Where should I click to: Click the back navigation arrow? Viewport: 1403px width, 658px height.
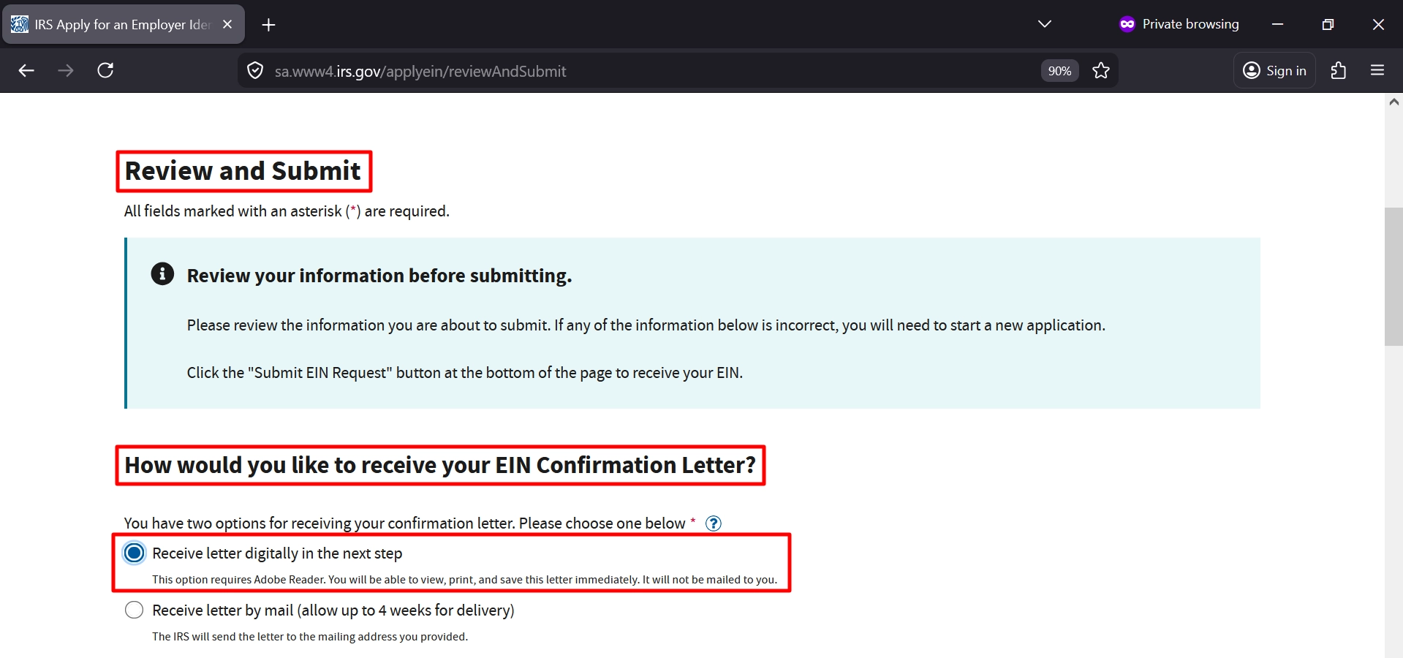point(26,70)
